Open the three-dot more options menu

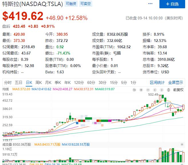point(150,4)
